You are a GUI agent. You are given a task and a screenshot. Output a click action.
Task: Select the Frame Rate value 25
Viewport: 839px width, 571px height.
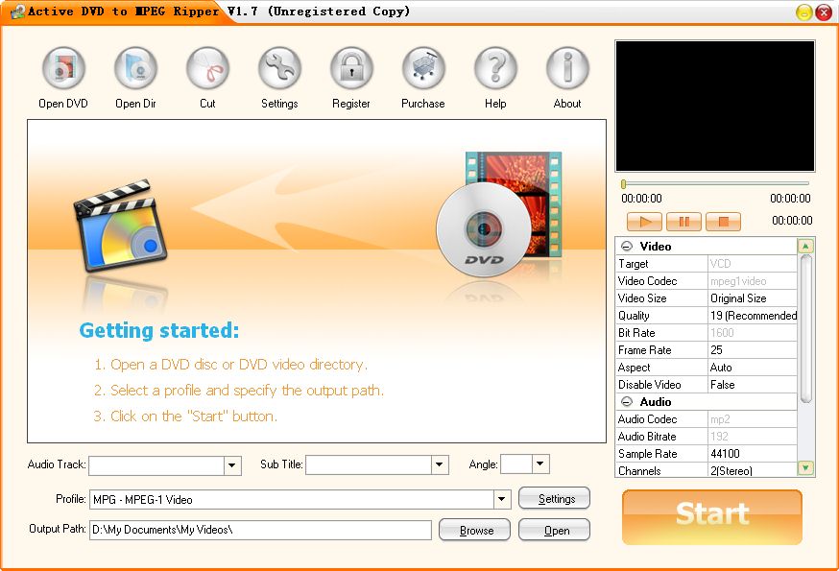click(x=753, y=350)
